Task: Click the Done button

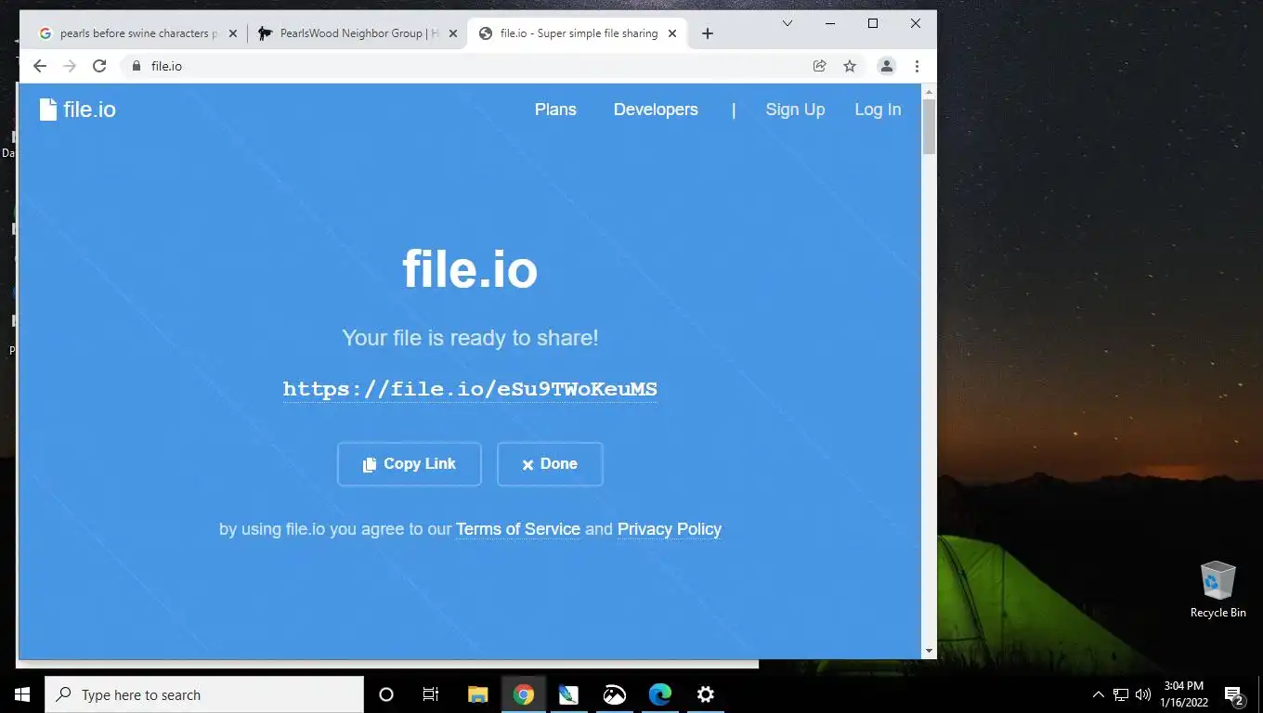Action: coord(550,464)
